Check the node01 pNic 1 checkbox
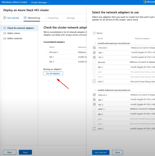Screen dimensions: 155x156 [x=94, y=77]
